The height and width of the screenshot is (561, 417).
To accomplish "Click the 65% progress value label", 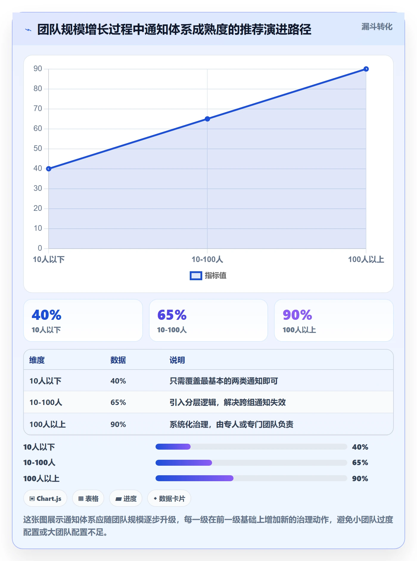I will (360, 462).
